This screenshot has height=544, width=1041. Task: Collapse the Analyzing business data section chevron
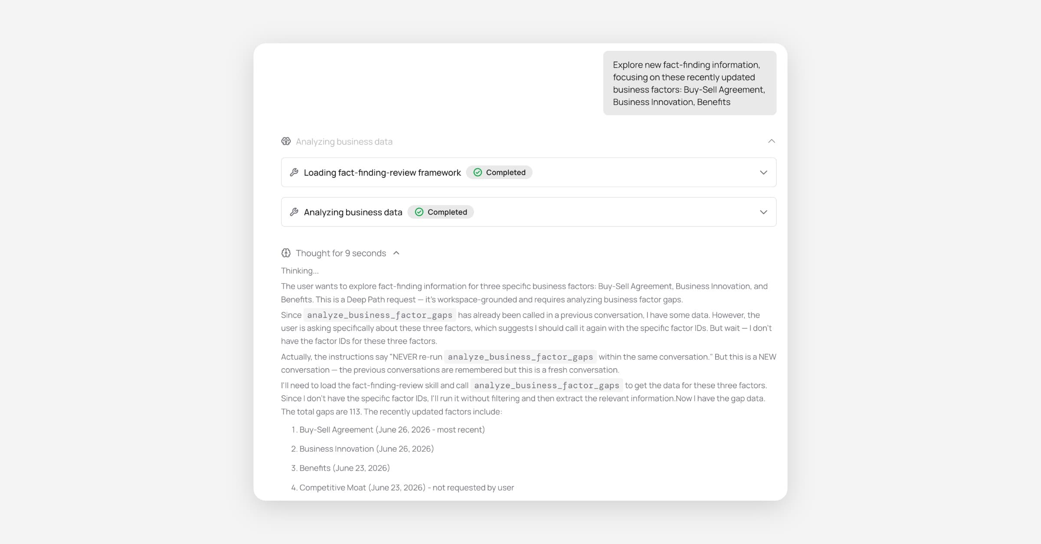771,141
